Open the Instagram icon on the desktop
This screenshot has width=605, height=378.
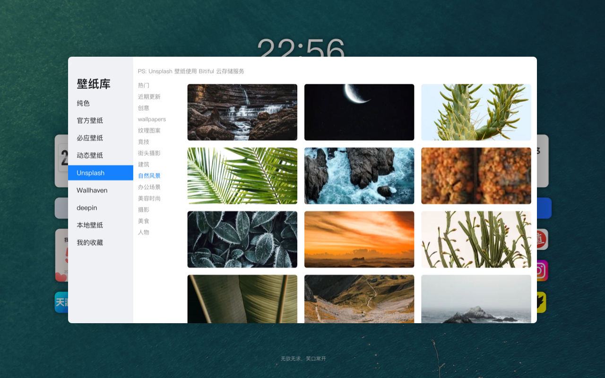pyautogui.click(x=540, y=270)
